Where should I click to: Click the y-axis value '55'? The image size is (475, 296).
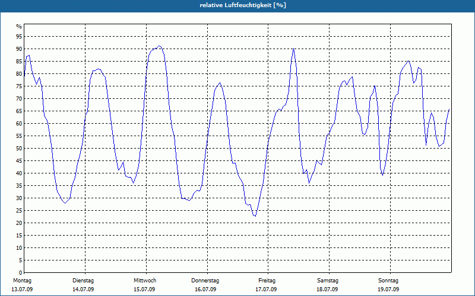pos(19,136)
